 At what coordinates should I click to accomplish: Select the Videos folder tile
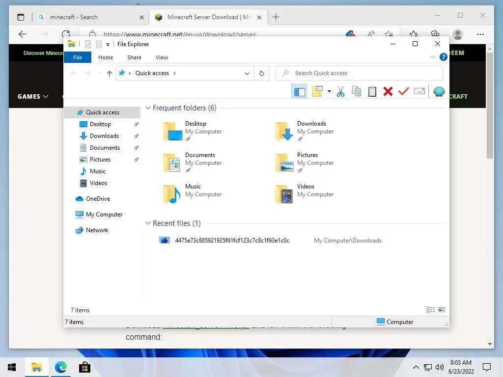[305, 194]
